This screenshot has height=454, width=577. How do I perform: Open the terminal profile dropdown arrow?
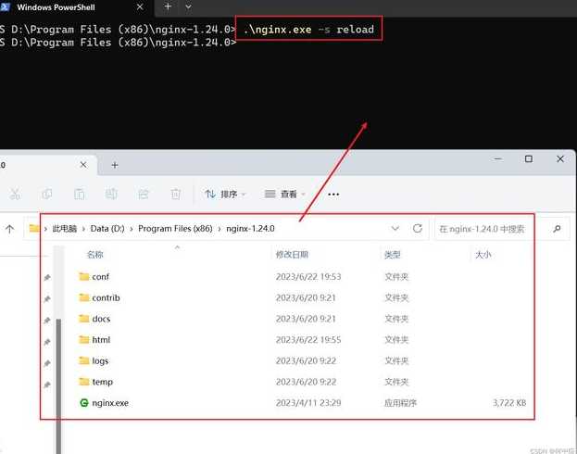tap(188, 6)
